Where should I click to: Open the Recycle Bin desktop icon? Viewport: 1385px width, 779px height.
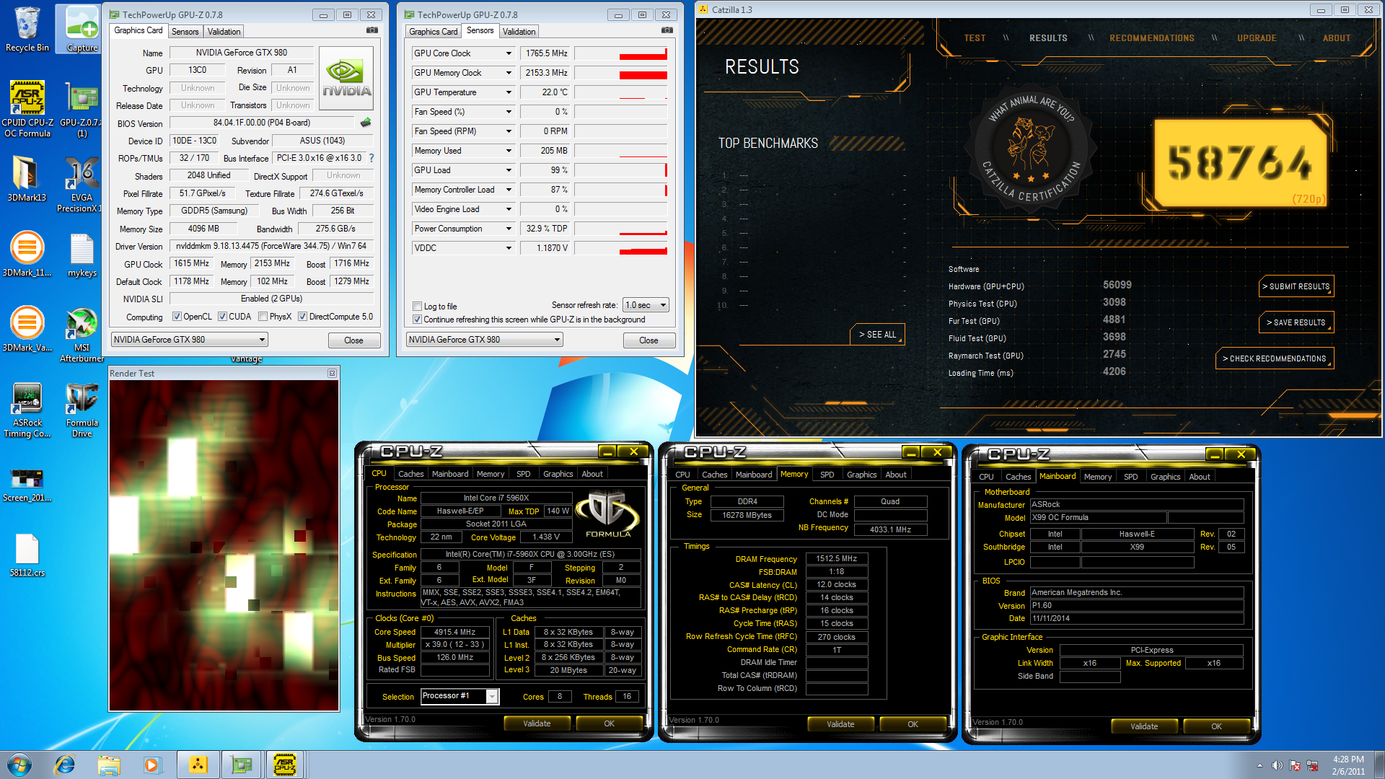pos(27,29)
